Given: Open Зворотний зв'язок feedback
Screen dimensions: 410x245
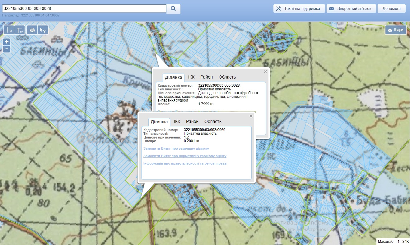Looking at the screenshot, I should click(x=351, y=8).
